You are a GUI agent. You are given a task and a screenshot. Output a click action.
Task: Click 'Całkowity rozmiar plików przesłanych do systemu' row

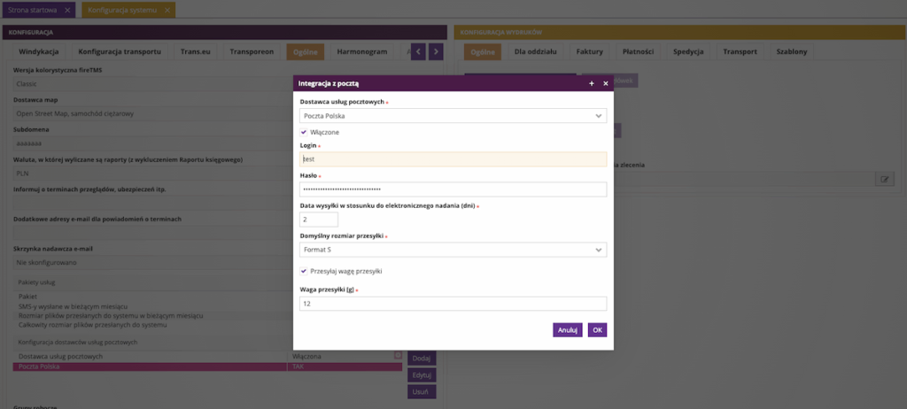[153, 325]
